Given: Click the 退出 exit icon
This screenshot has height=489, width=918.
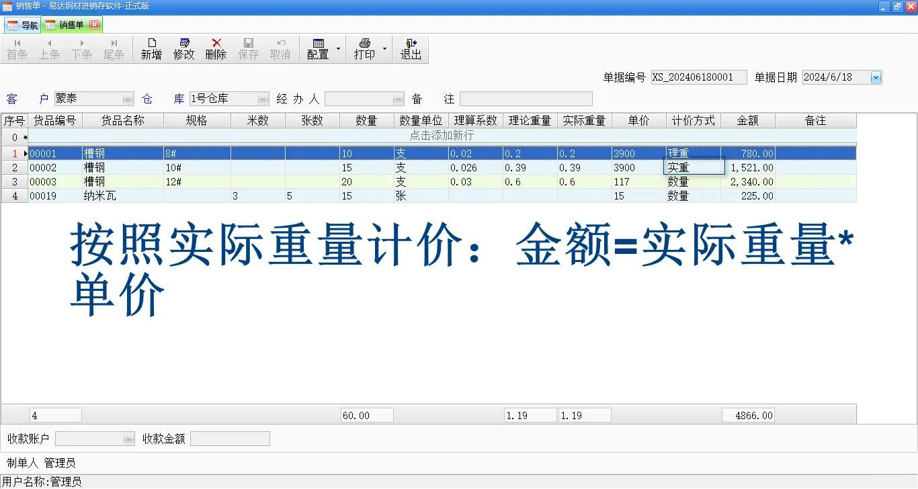Looking at the screenshot, I should click(x=412, y=48).
